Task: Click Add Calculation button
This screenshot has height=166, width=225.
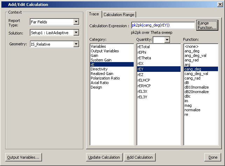Action: coord(140,157)
